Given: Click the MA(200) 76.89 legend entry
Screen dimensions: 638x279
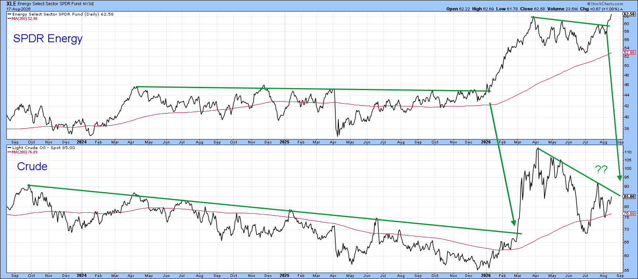Looking at the screenshot, I should [23, 152].
